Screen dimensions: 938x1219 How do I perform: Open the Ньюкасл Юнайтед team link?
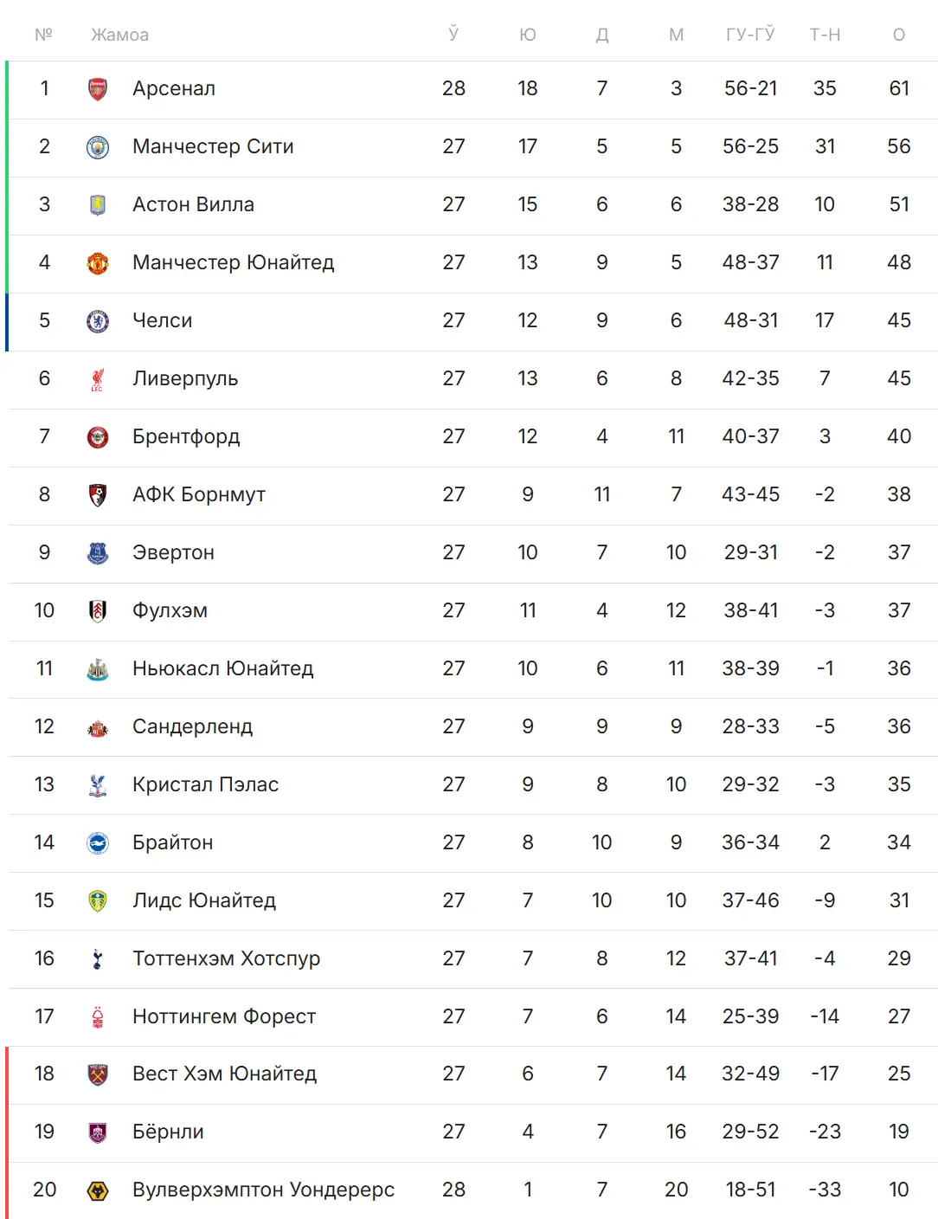coord(222,668)
